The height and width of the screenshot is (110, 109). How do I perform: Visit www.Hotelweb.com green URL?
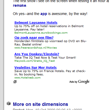[28, 78]
